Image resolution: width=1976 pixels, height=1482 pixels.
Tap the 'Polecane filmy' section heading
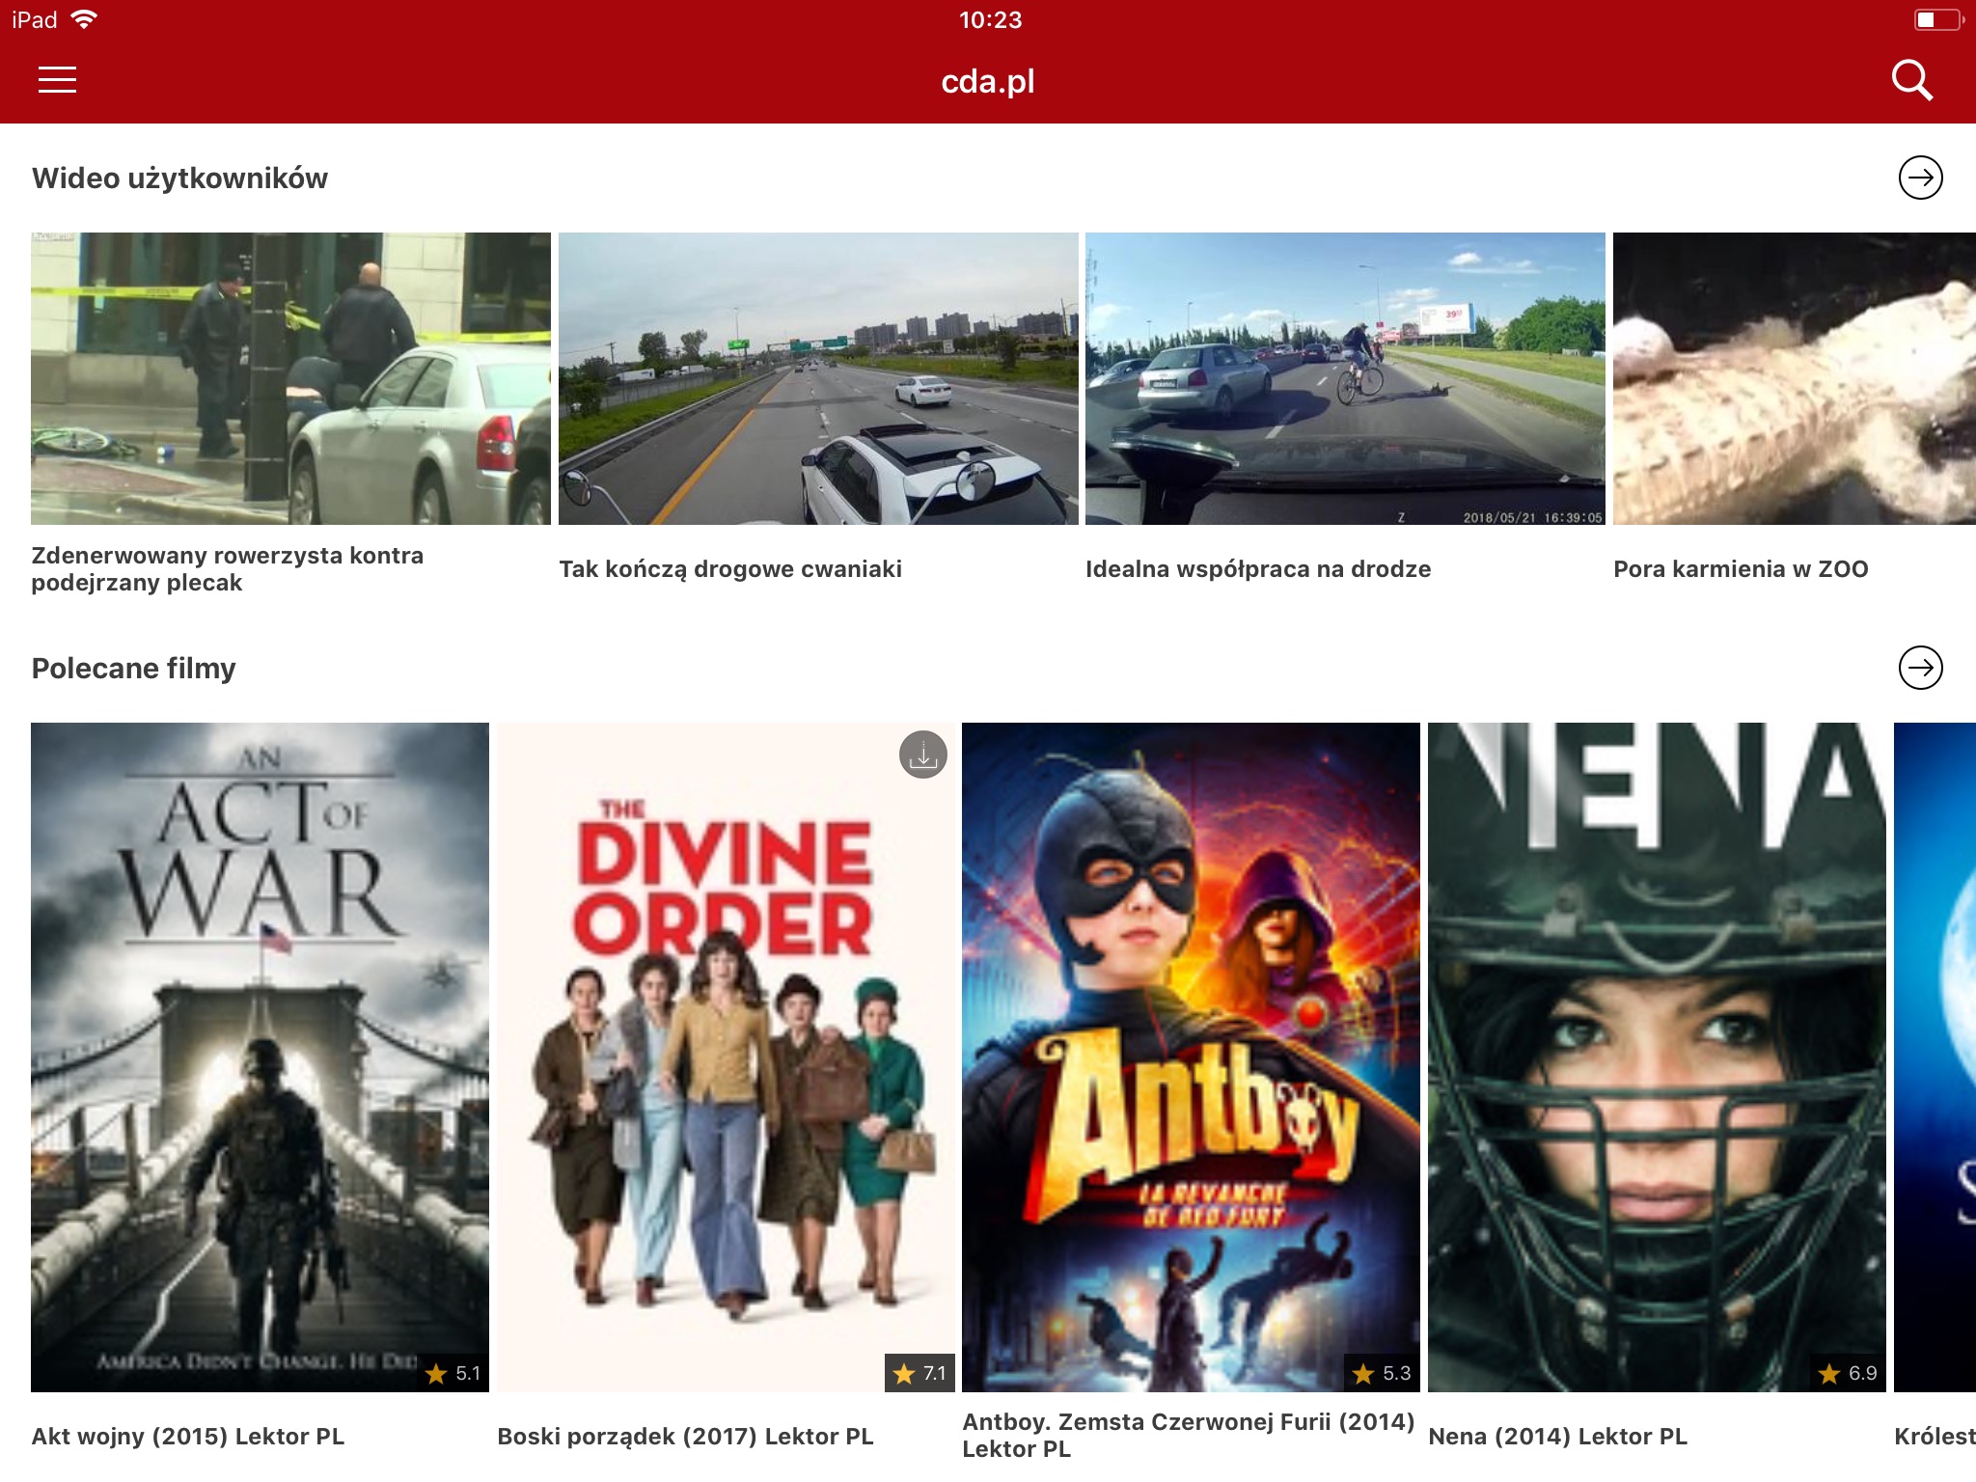(134, 669)
